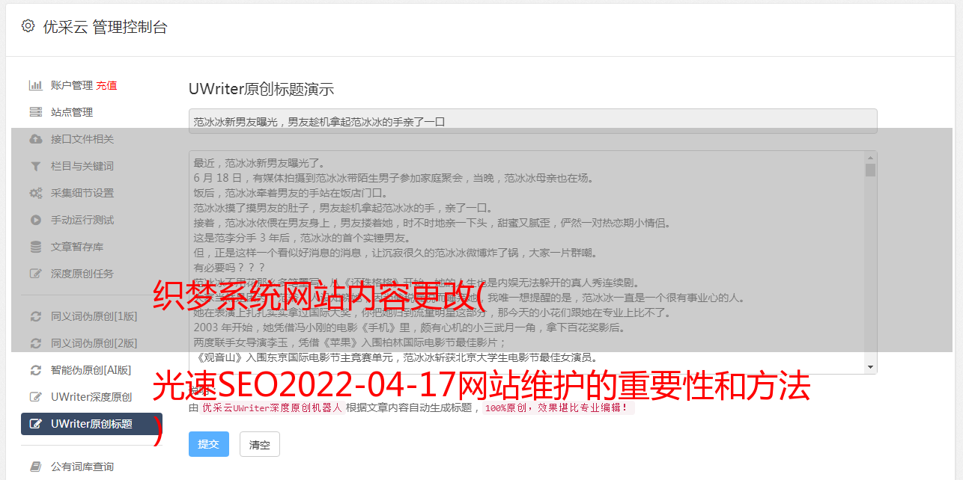Click the article title input field
Screen dimensions: 963x480
[532, 121]
